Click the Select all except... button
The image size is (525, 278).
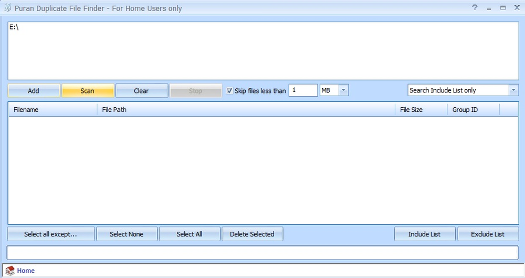click(51, 234)
